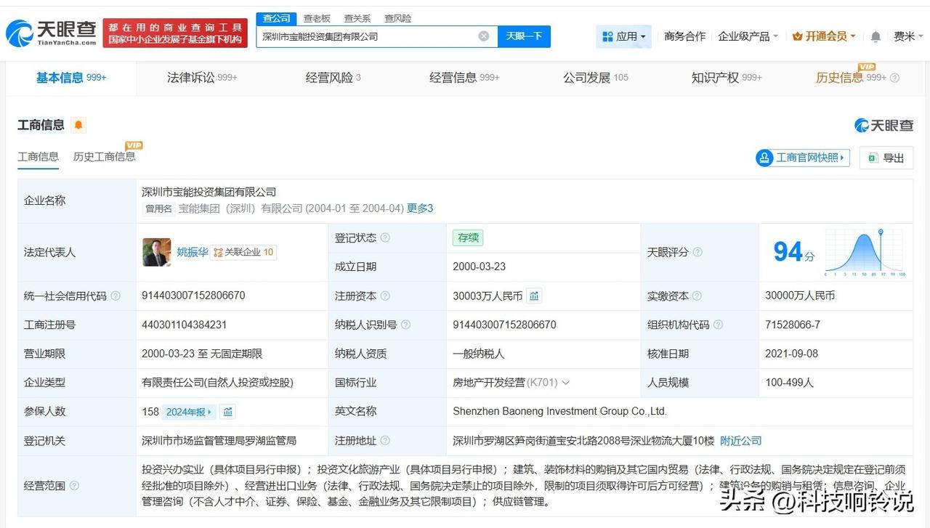Click the 附近公司 link
Screen dimensions: 930x528
(x=741, y=441)
